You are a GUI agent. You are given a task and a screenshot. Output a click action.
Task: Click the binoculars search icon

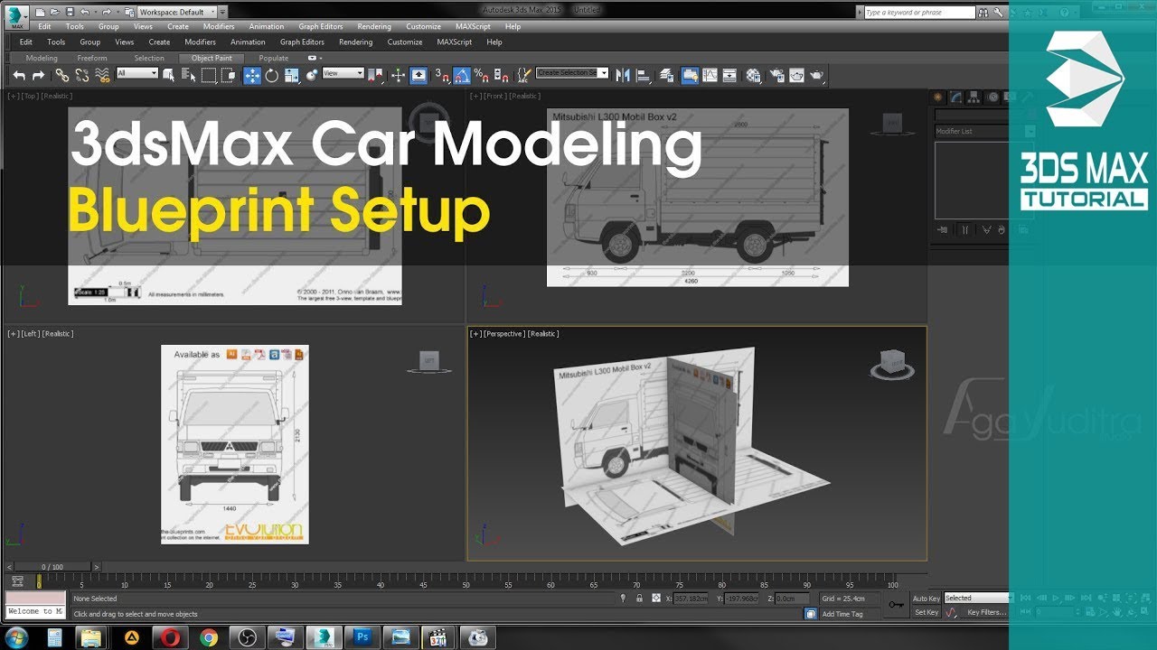(x=983, y=13)
